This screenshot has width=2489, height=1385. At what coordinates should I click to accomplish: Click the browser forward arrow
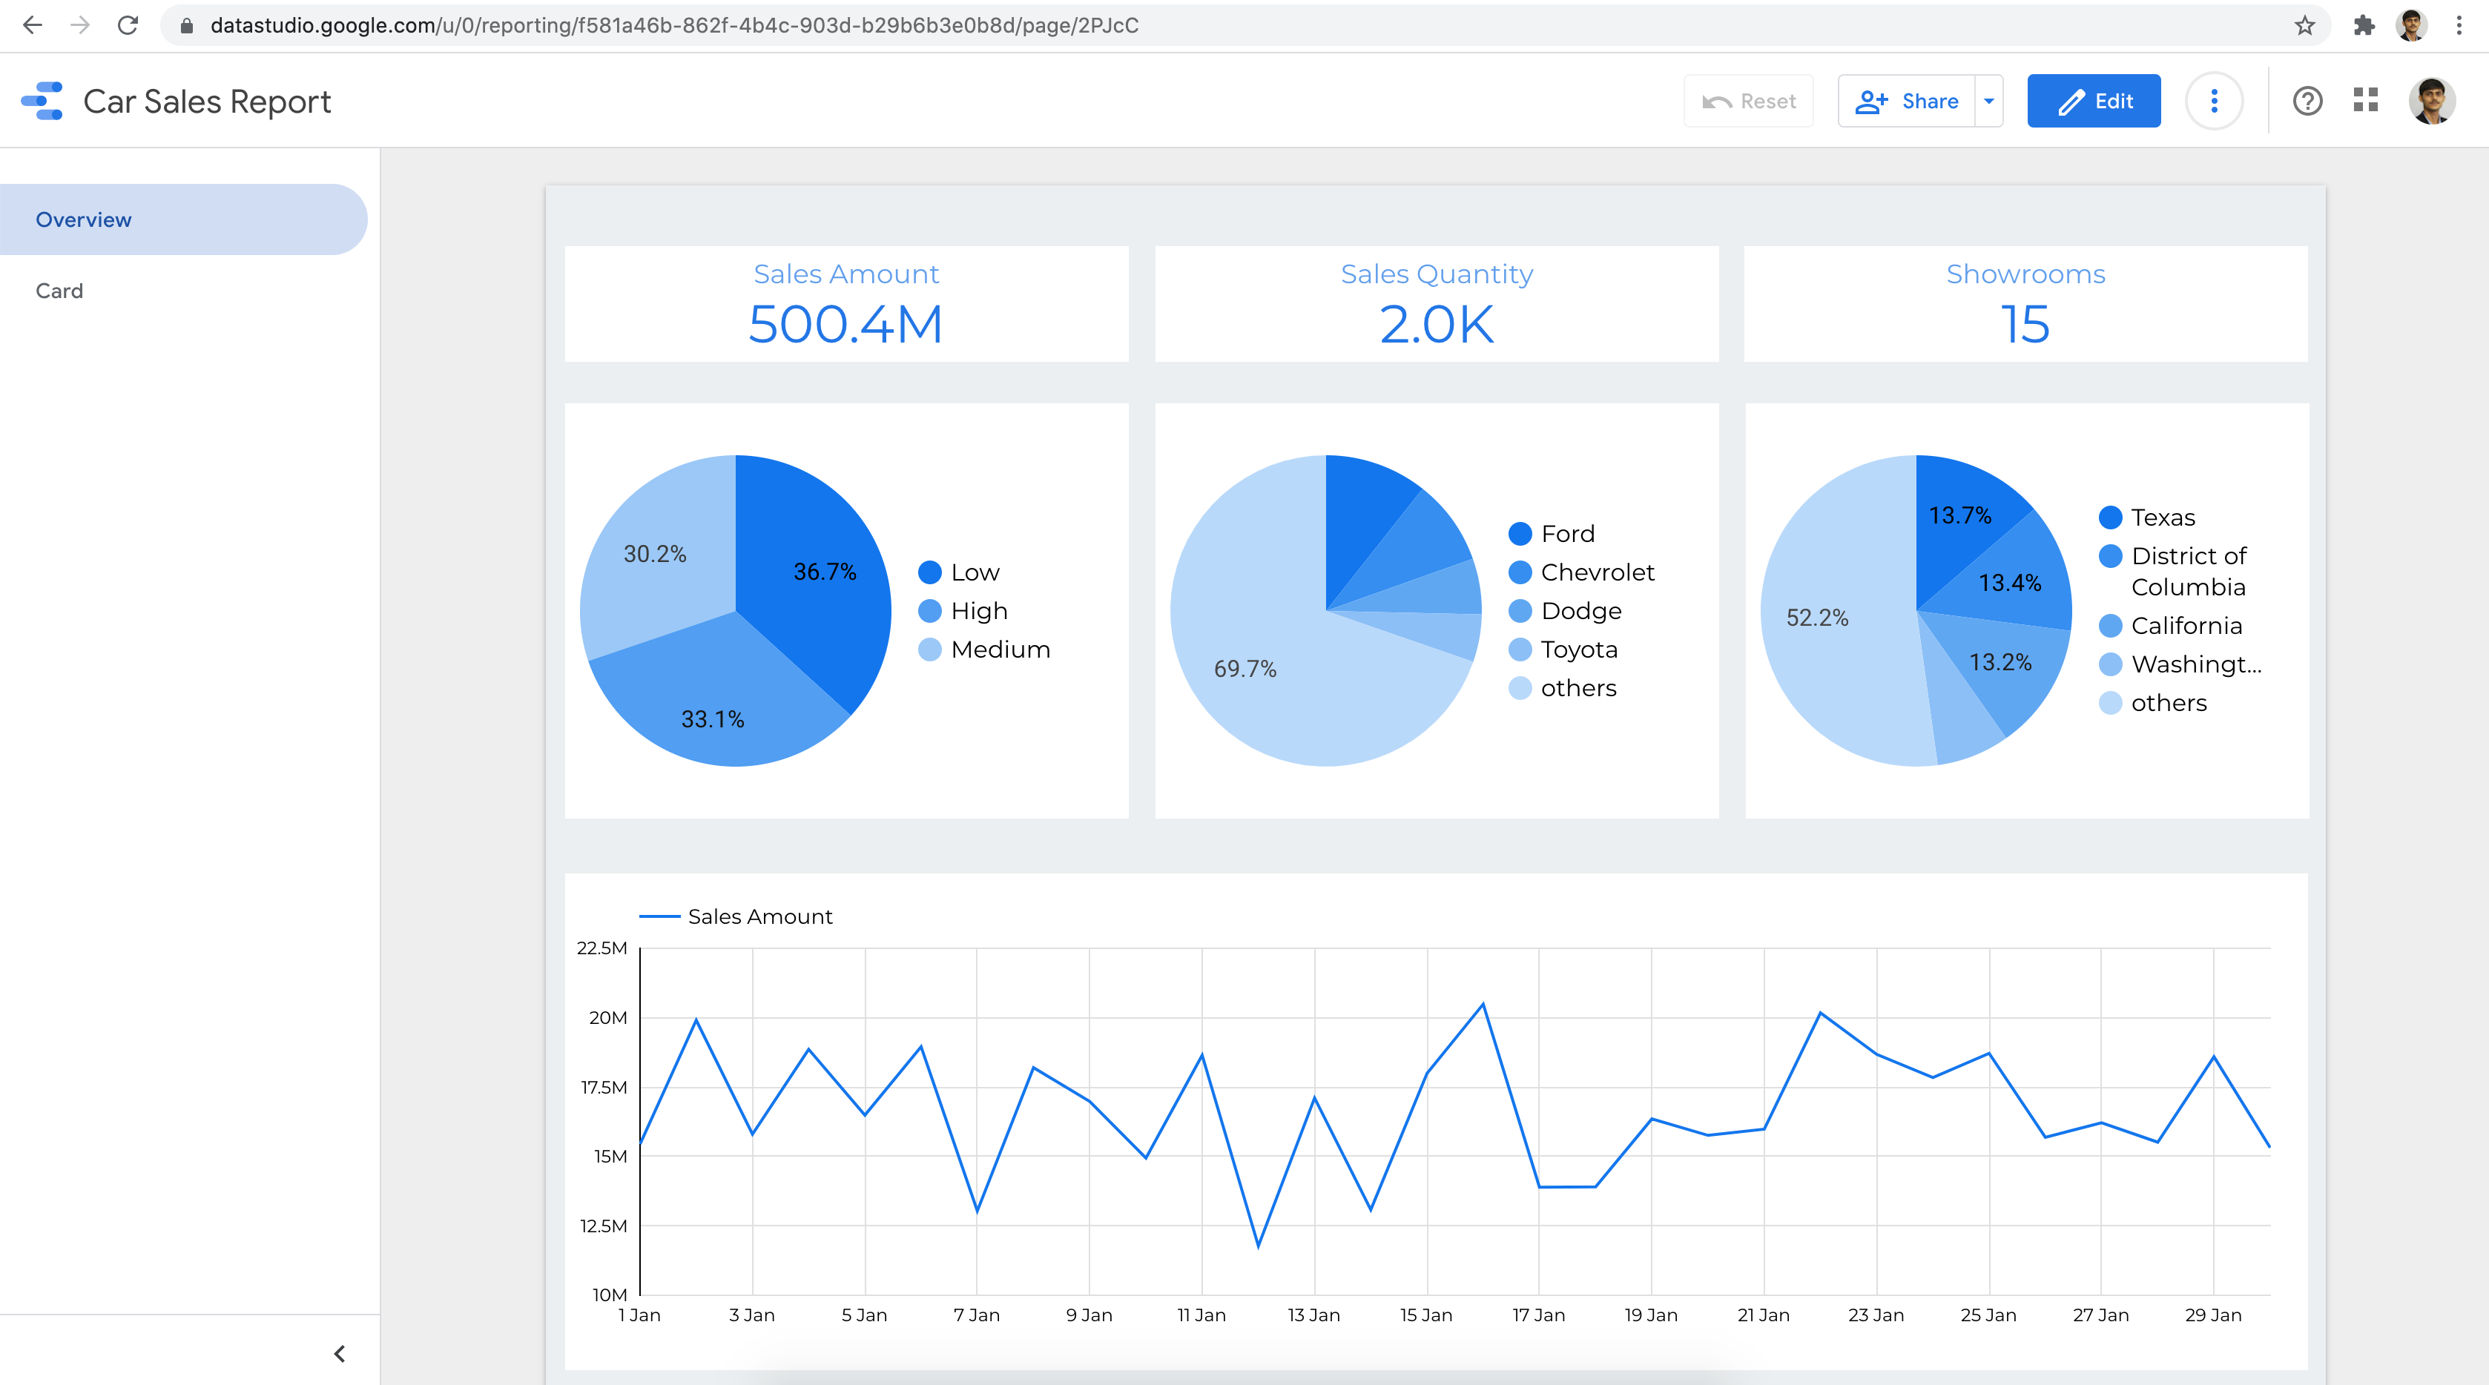pos(80,25)
